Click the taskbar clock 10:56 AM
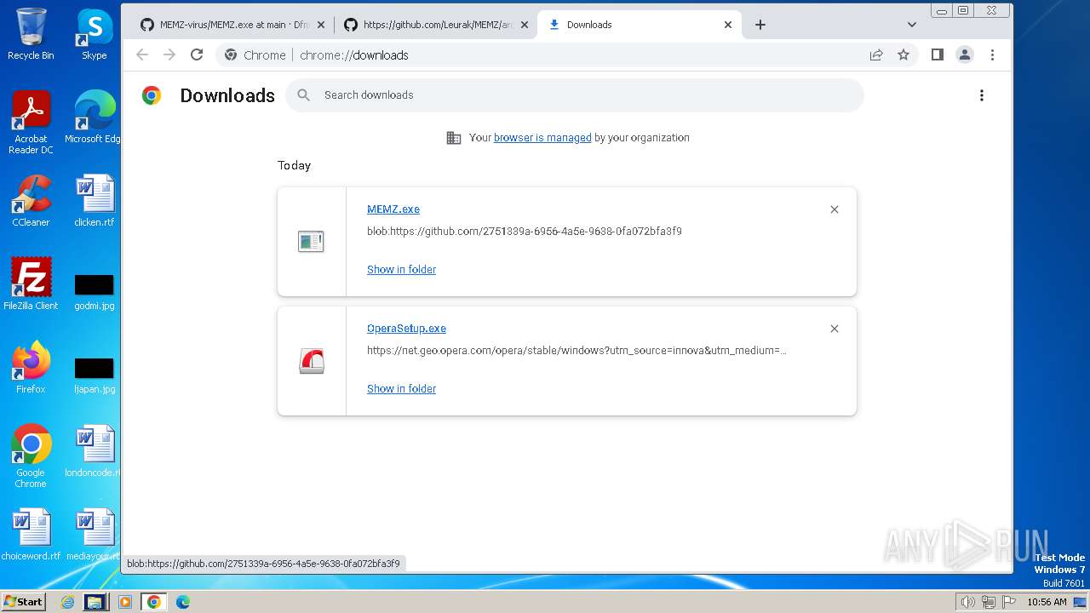This screenshot has width=1090, height=613. [x=1047, y=602]
